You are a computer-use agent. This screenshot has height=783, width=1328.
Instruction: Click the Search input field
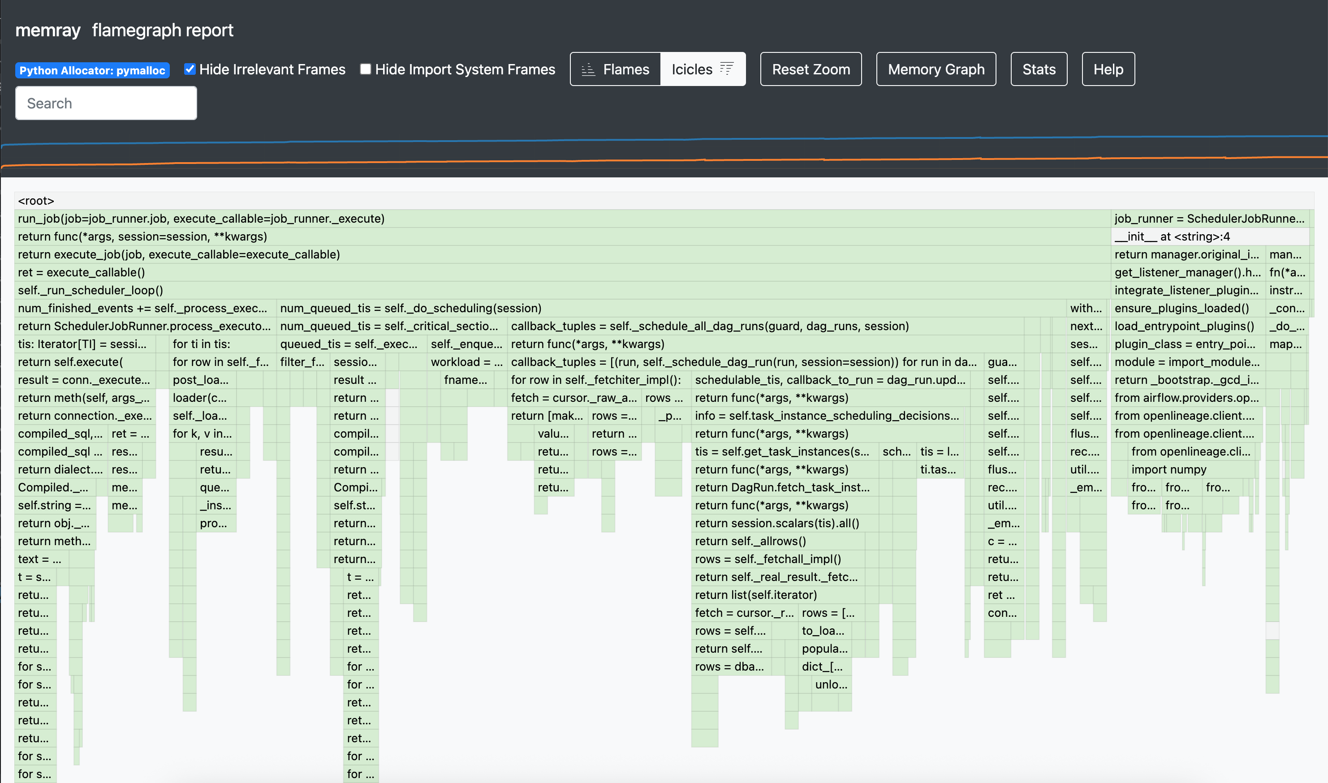[106, 103]
